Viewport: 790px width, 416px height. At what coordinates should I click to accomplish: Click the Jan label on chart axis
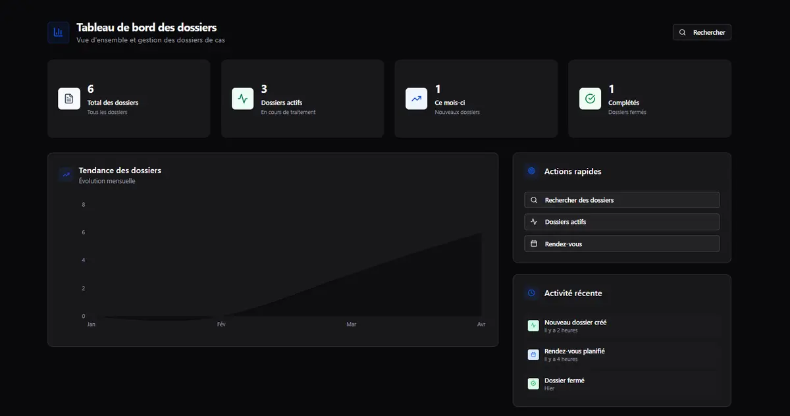[91, 325]
